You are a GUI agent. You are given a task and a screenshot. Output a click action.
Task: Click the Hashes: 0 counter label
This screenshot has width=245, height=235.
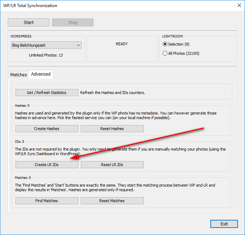click(x=22, y=105)
